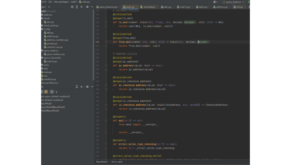Close the xter.py tab
This screenshot has width=291, height=165.
173,7
